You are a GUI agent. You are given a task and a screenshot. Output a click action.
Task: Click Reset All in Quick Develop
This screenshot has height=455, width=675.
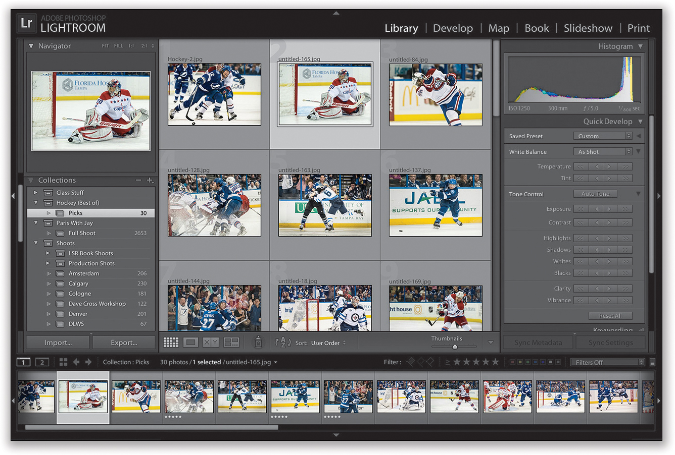(610, 316)
